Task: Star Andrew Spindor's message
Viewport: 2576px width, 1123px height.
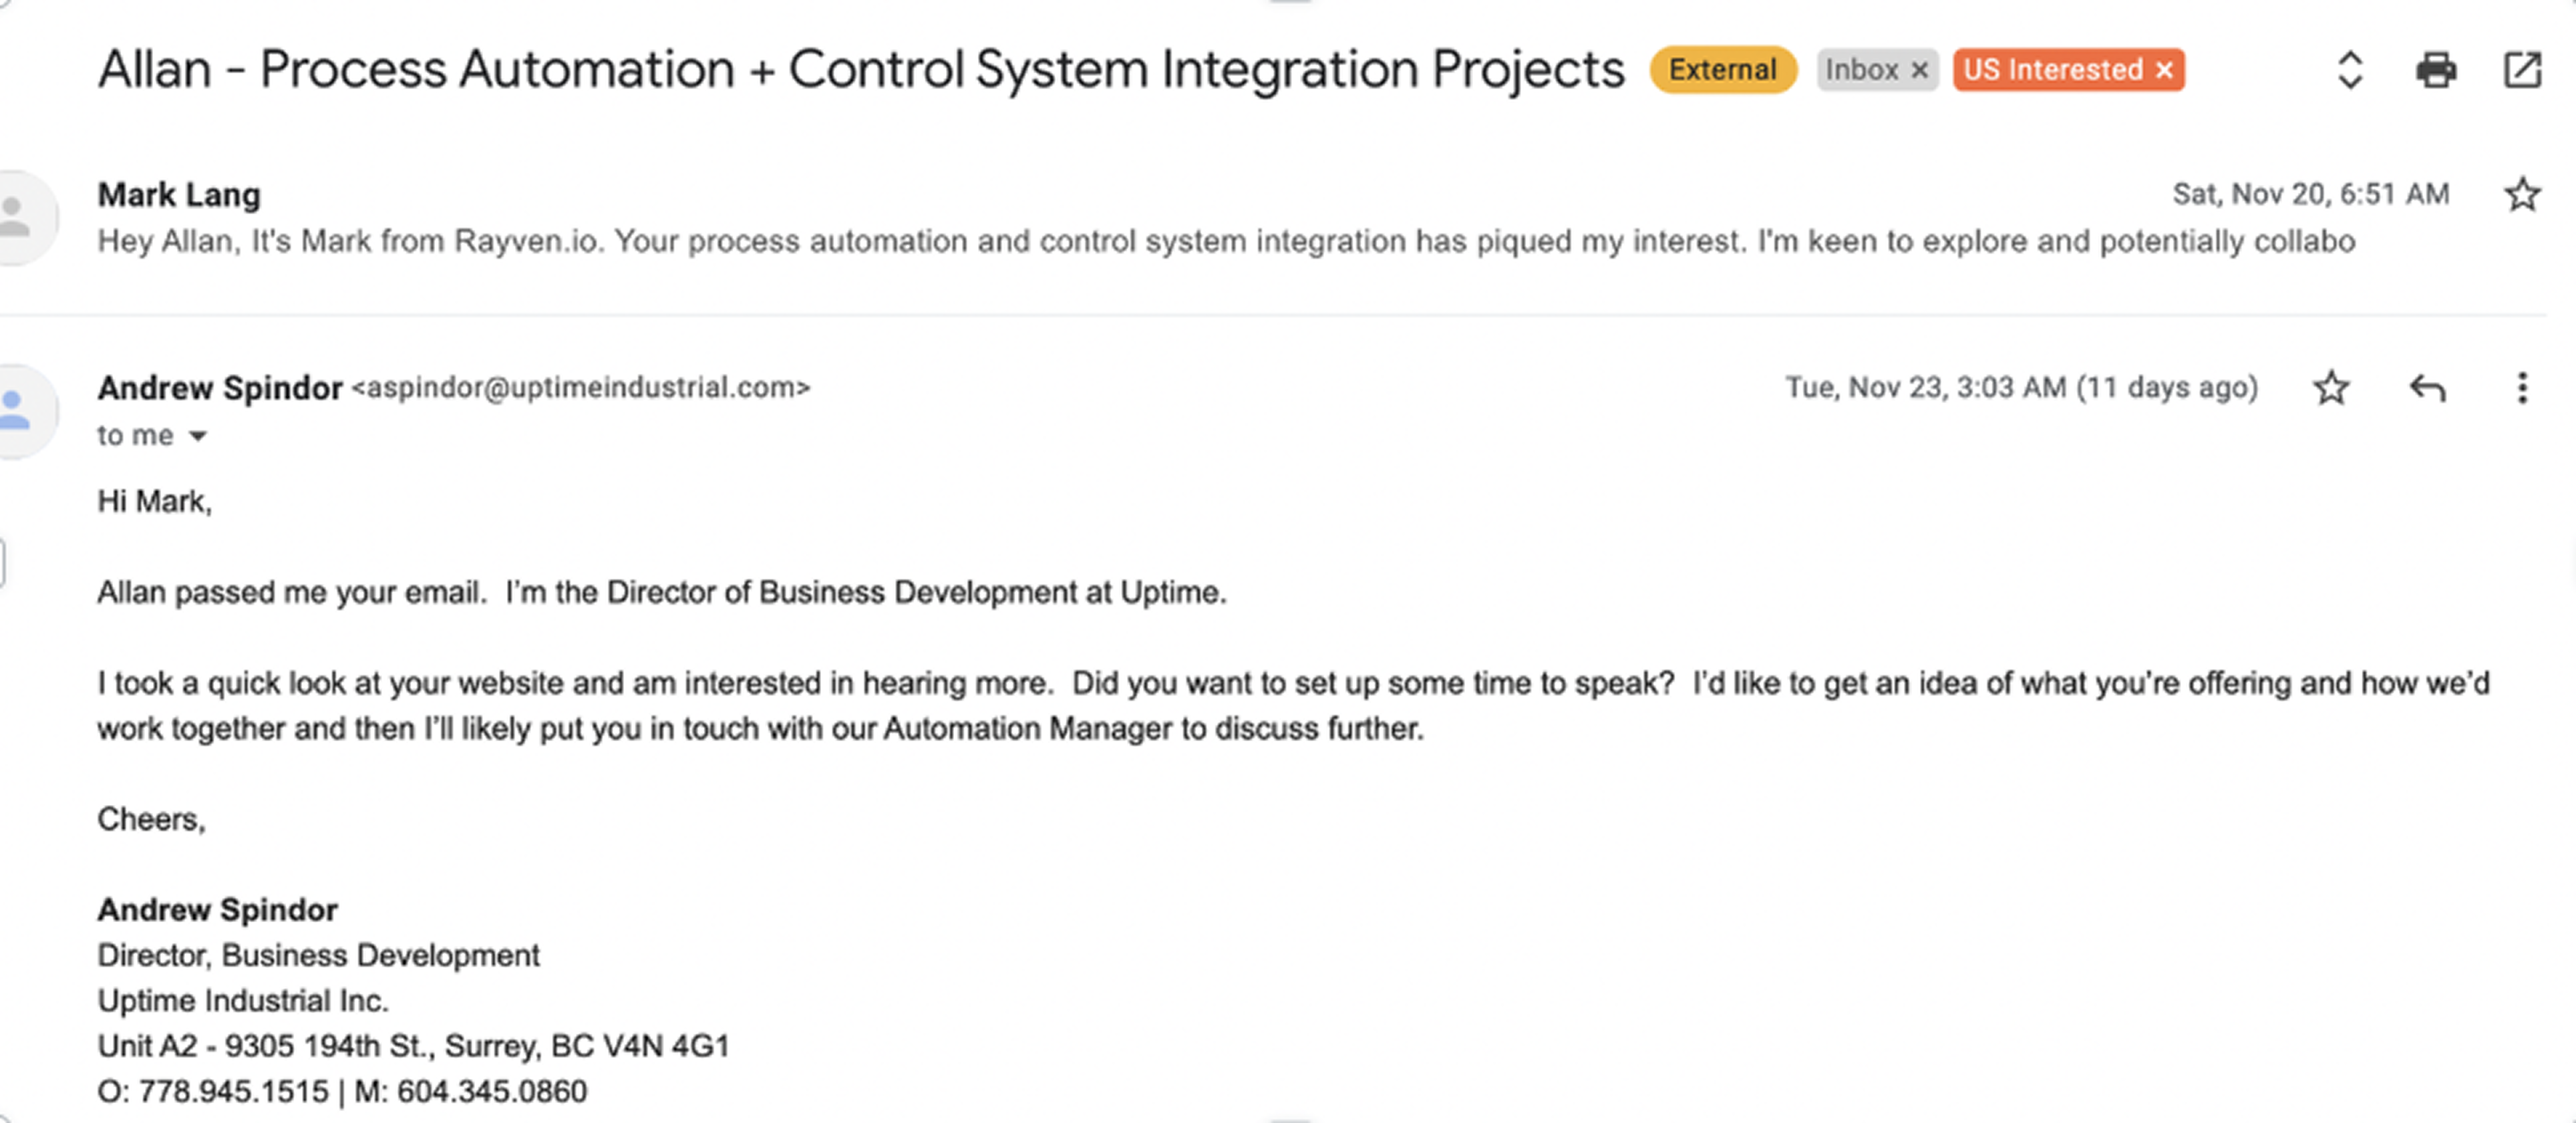Action: (x=2331, y=387)
